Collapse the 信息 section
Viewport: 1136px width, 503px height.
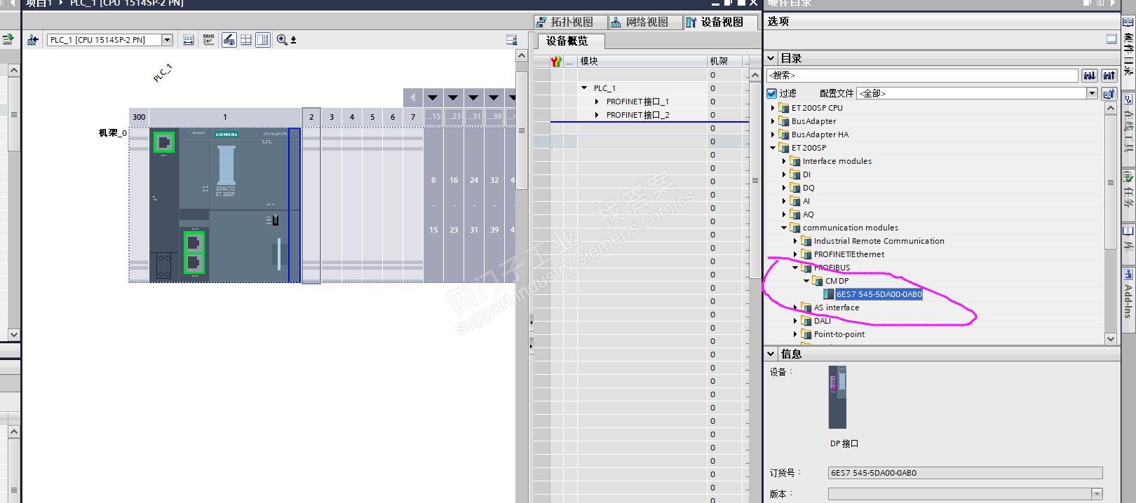(771, 354)
